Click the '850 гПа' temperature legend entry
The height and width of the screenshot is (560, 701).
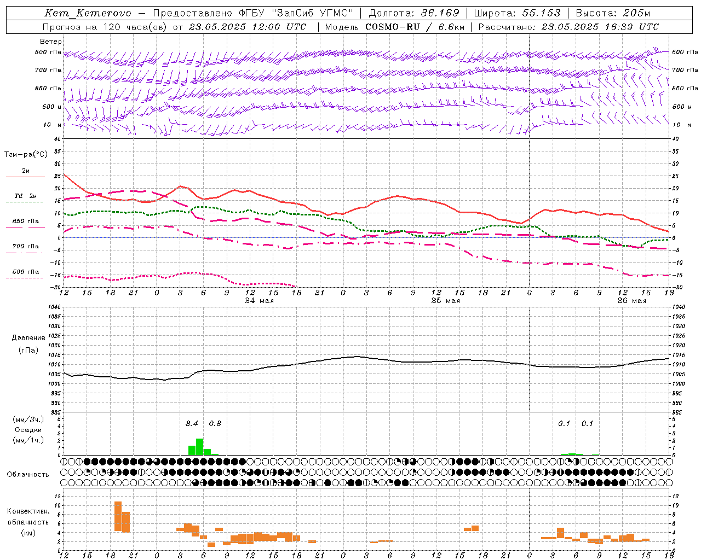pos(25,221)
